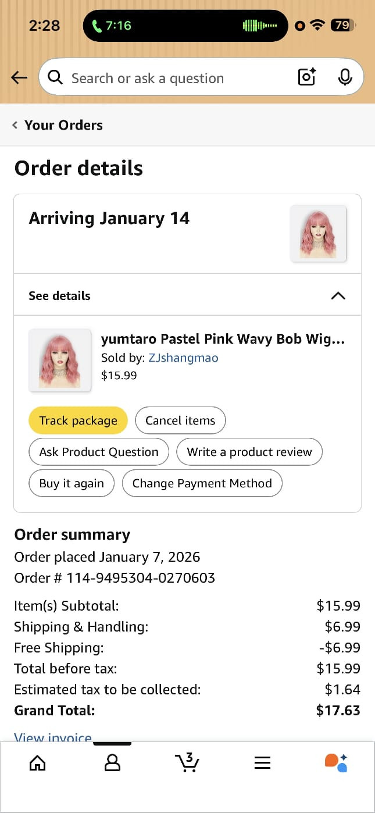Go to the Home tab icon
Screen dimensions: 375x813
[x=37, y=762]
